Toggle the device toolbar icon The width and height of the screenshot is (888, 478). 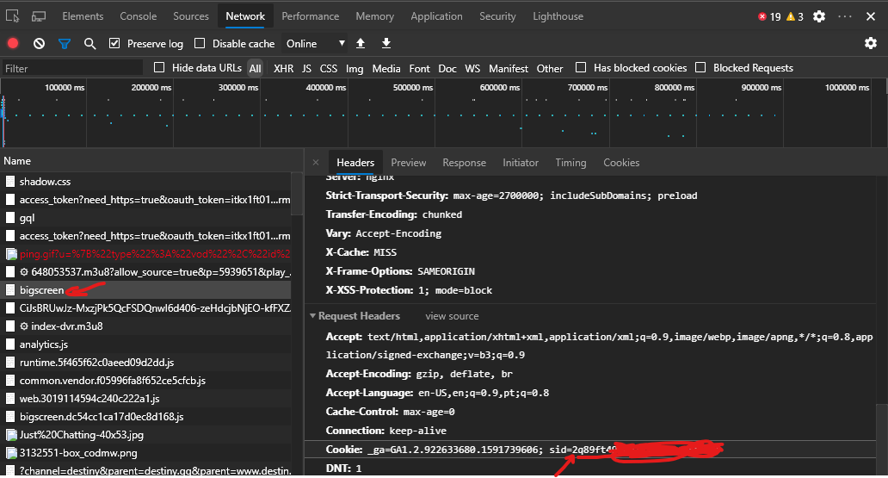[x=39, y=16]
